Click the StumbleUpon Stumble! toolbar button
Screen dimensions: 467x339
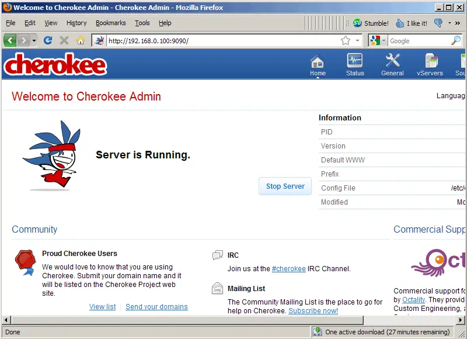click(371, 23)
